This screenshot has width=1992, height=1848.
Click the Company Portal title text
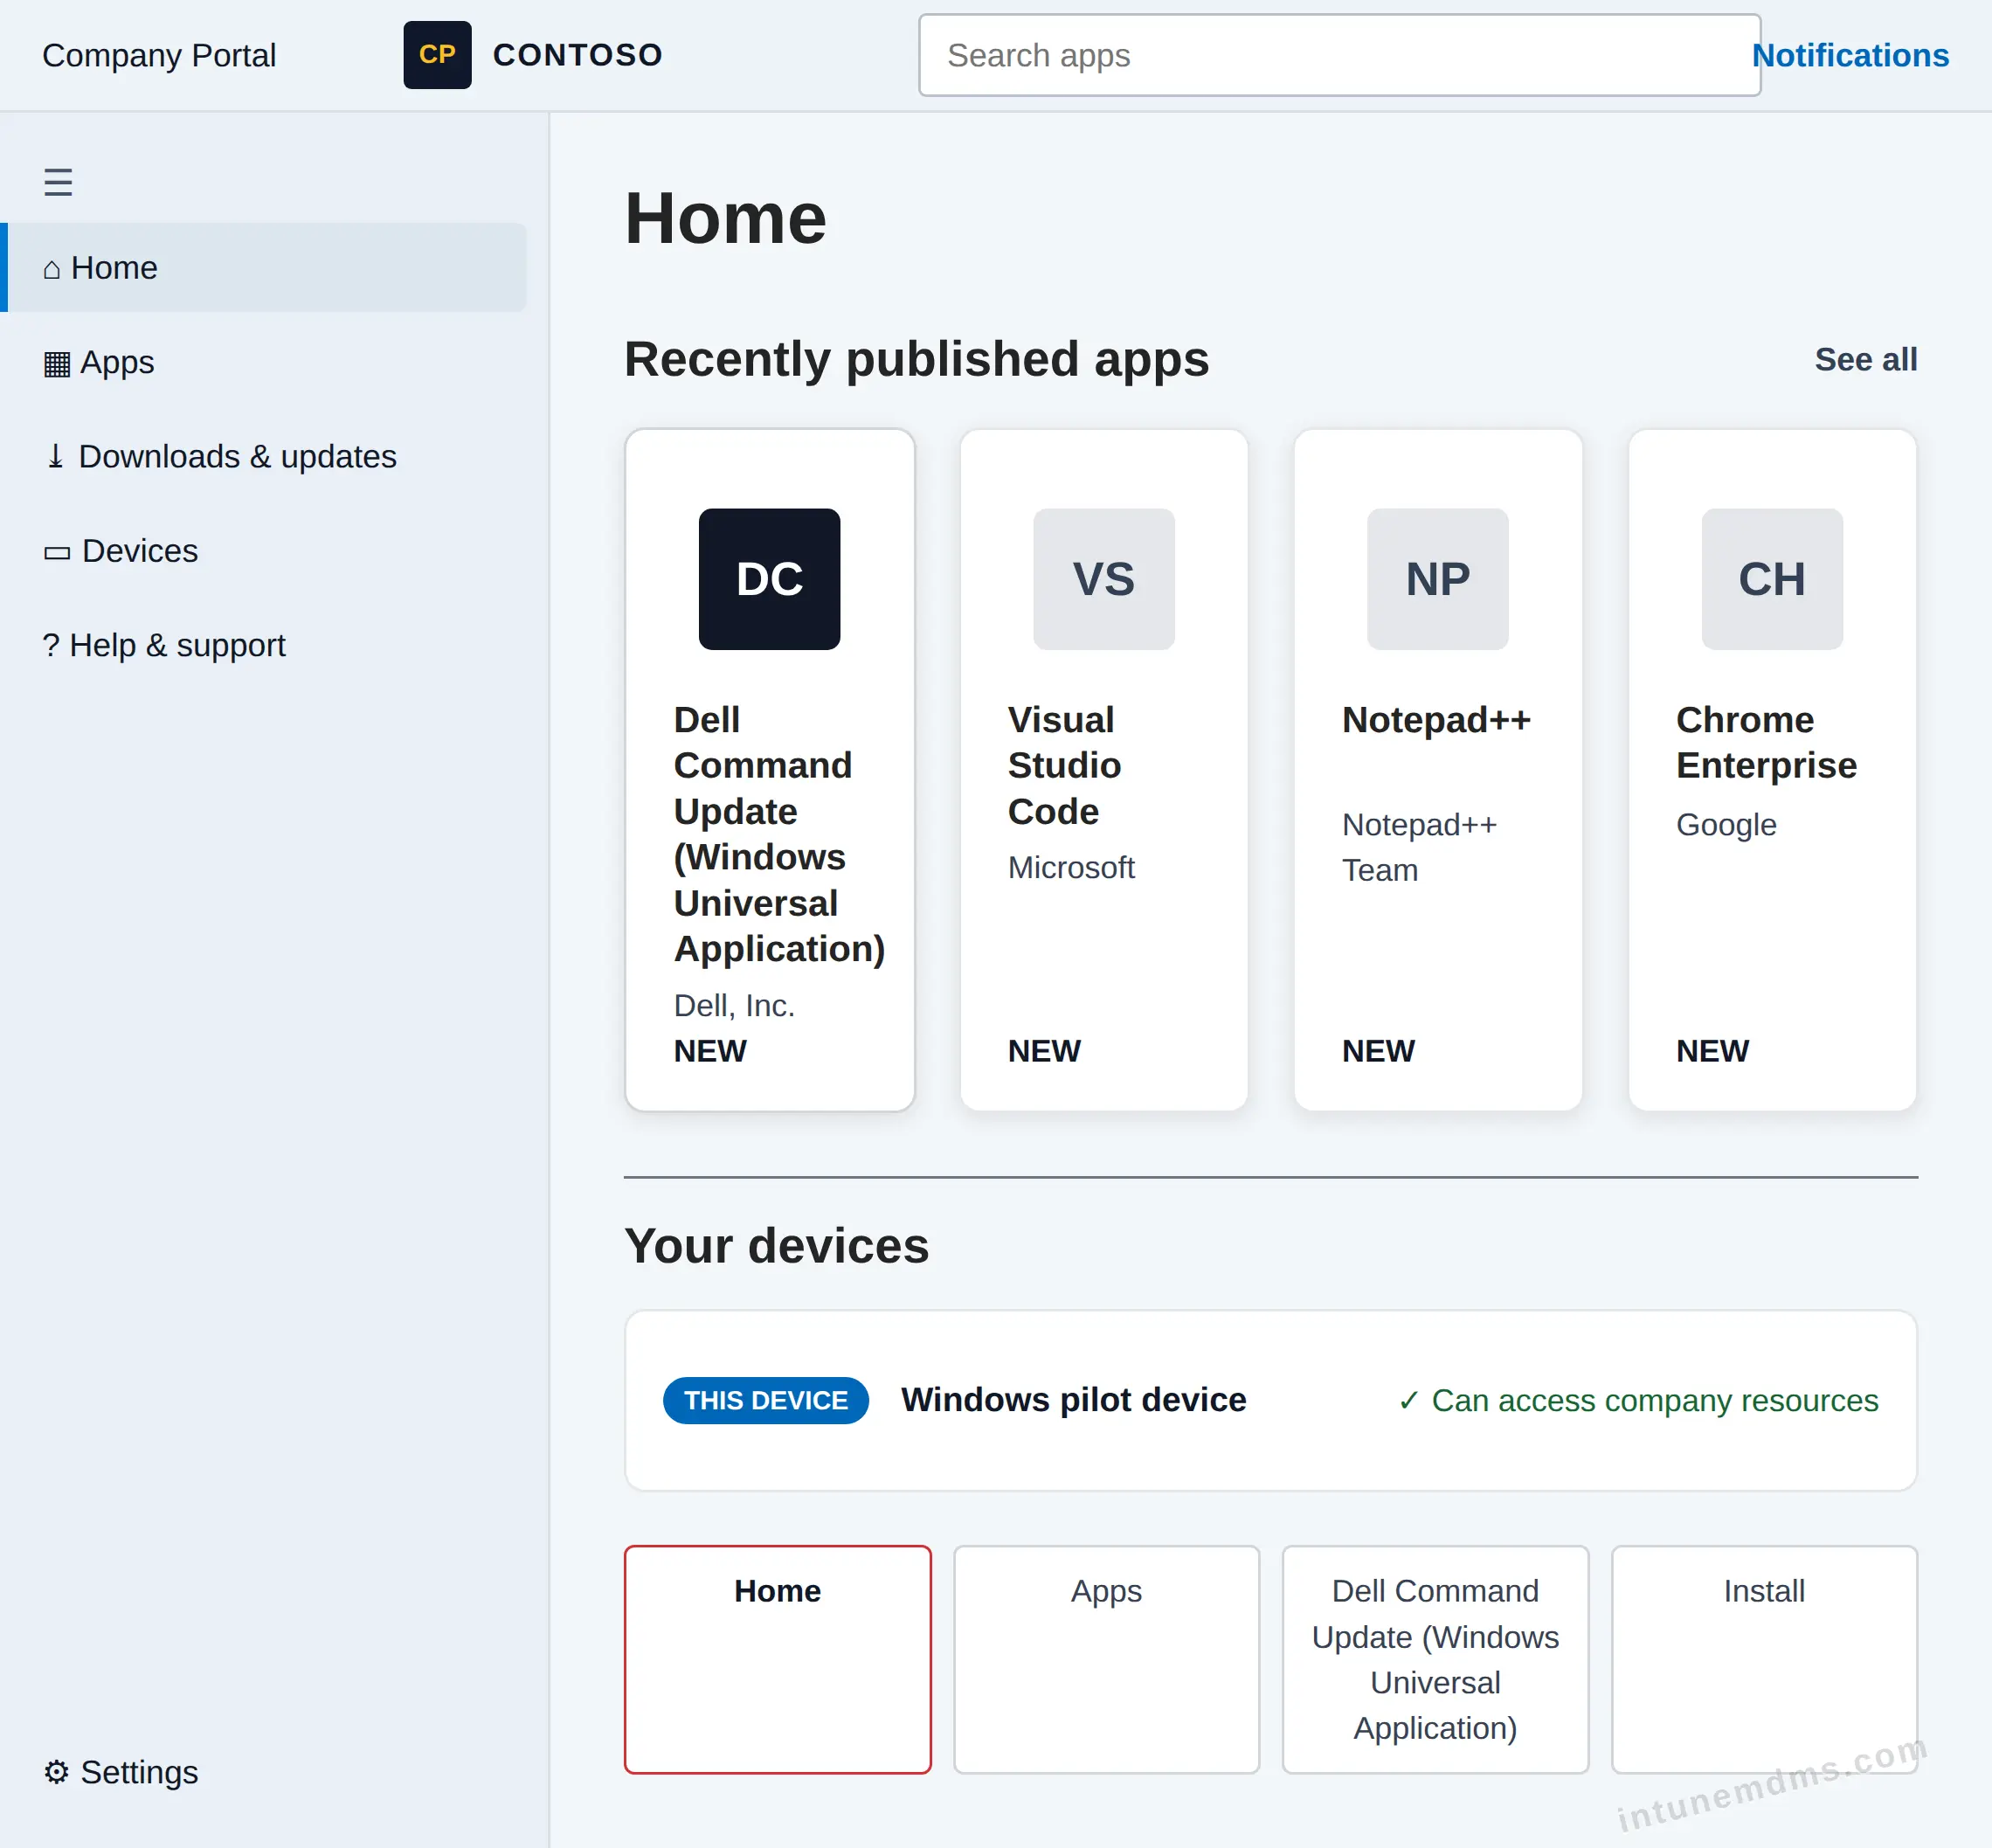click(x=159, y=55)
